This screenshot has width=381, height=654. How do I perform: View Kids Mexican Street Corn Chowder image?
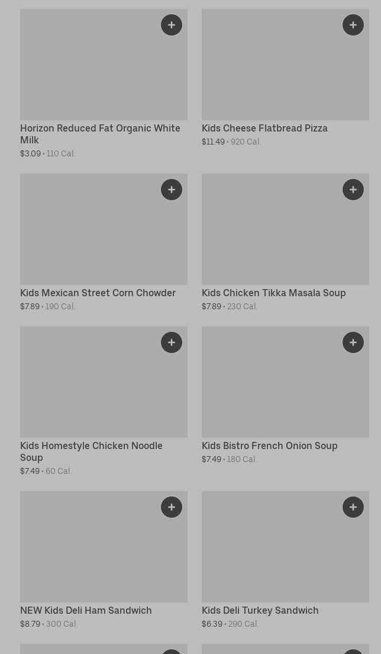(104, 236)
